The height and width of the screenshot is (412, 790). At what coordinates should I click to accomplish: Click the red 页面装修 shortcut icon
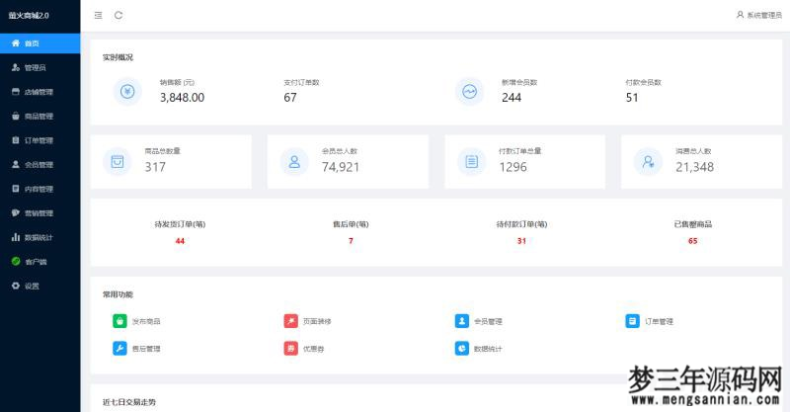click(290, 321)
